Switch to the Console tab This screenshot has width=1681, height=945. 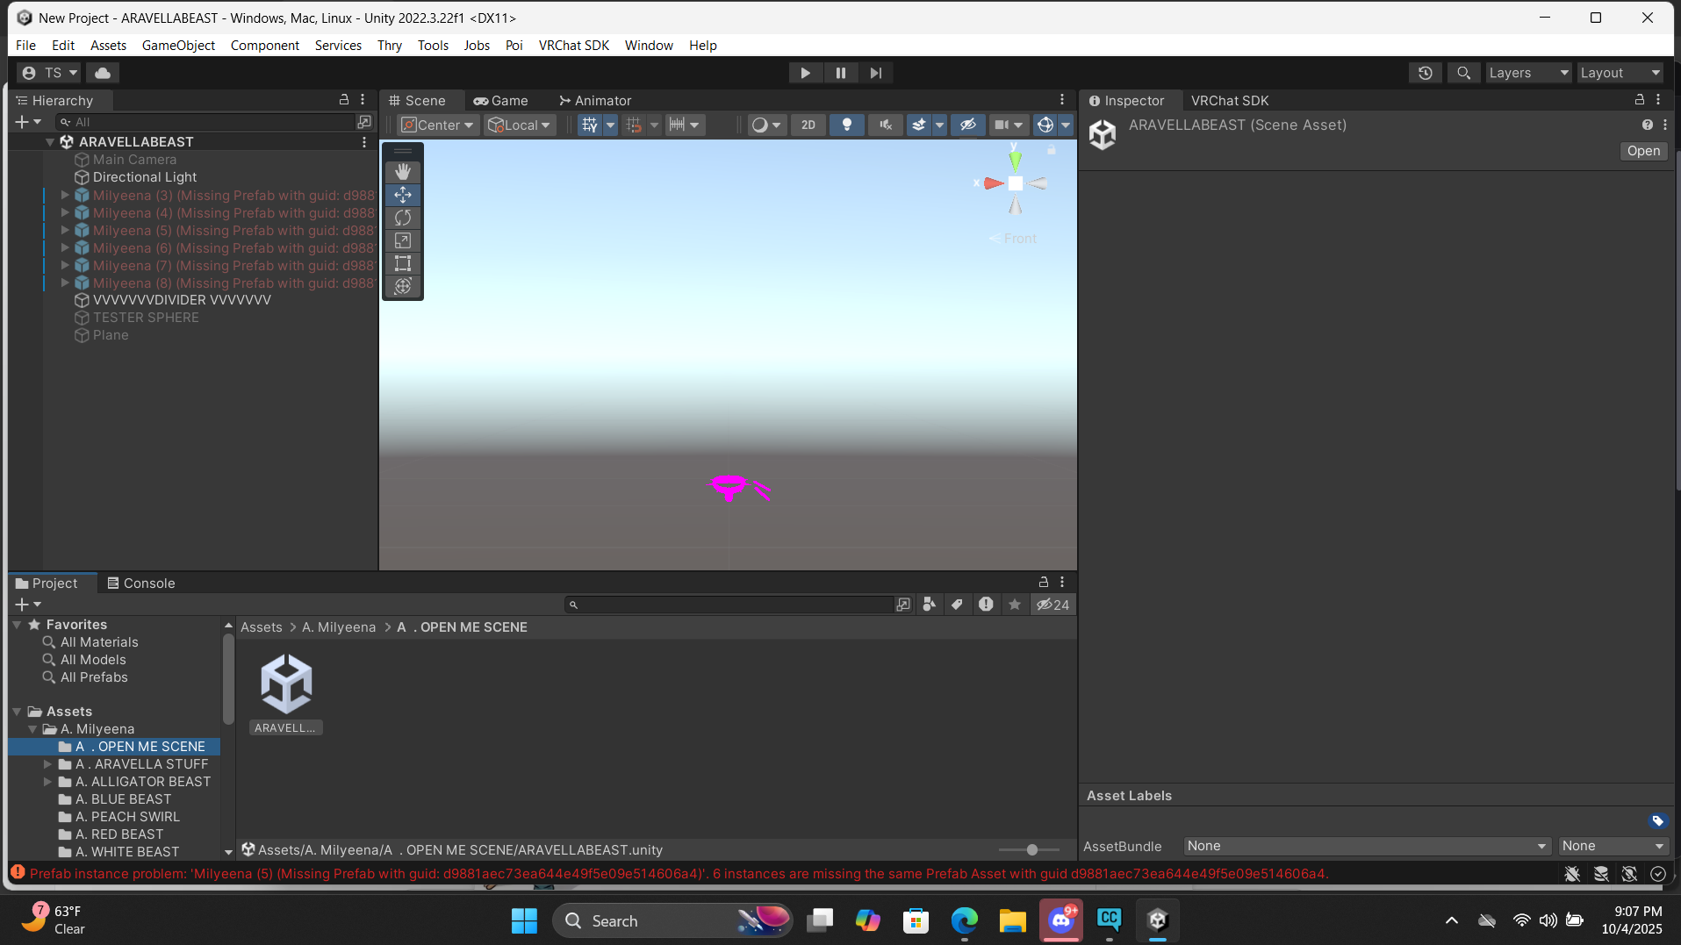[140, 583]
